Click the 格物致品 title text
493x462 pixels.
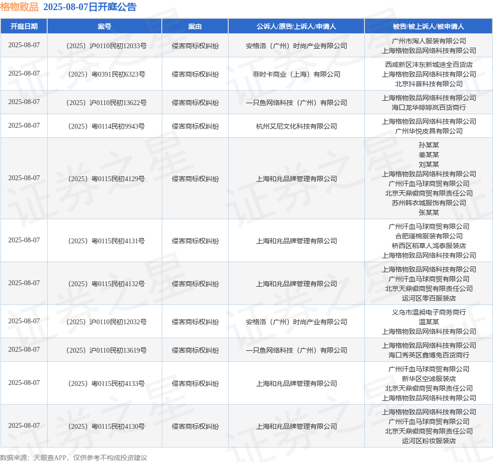click(19, 7)
